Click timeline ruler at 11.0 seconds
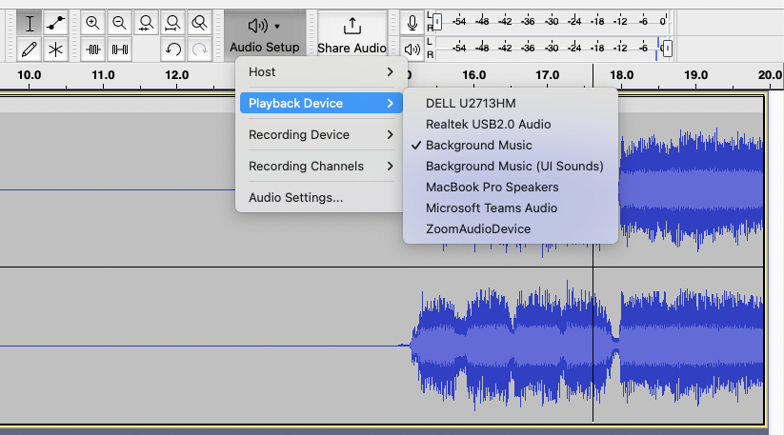 tap(103, 75)
